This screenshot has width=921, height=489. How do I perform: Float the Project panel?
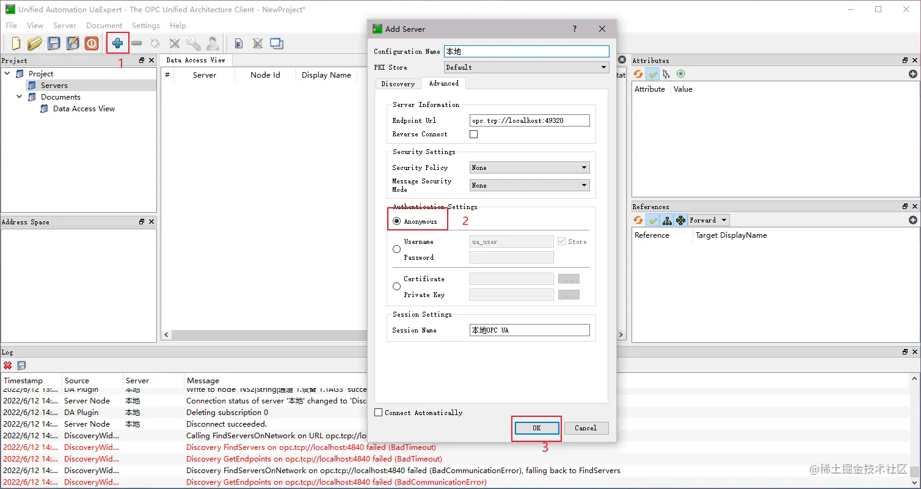click(142, 61)
